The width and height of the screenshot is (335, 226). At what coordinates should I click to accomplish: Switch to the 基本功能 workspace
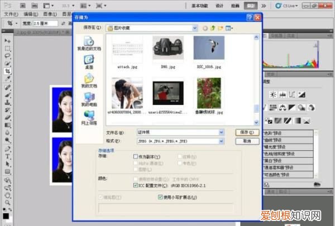click(x=200, y=6)
